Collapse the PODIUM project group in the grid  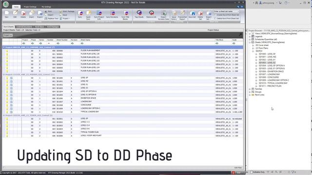(x=4, y=74)
